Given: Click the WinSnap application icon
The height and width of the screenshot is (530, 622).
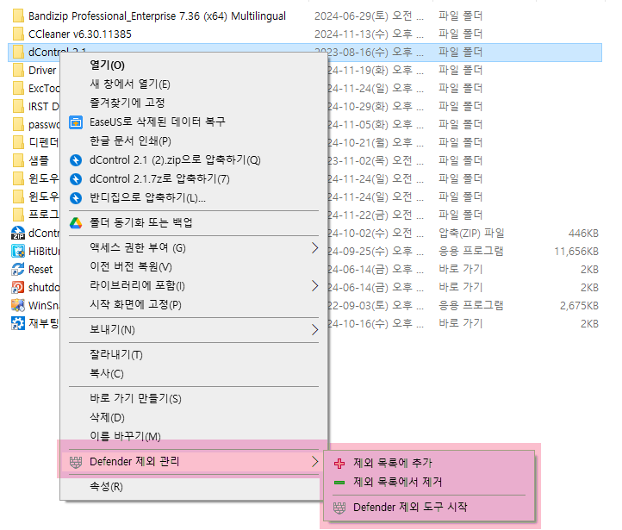Looking at the screenshot, I should 18,305.
